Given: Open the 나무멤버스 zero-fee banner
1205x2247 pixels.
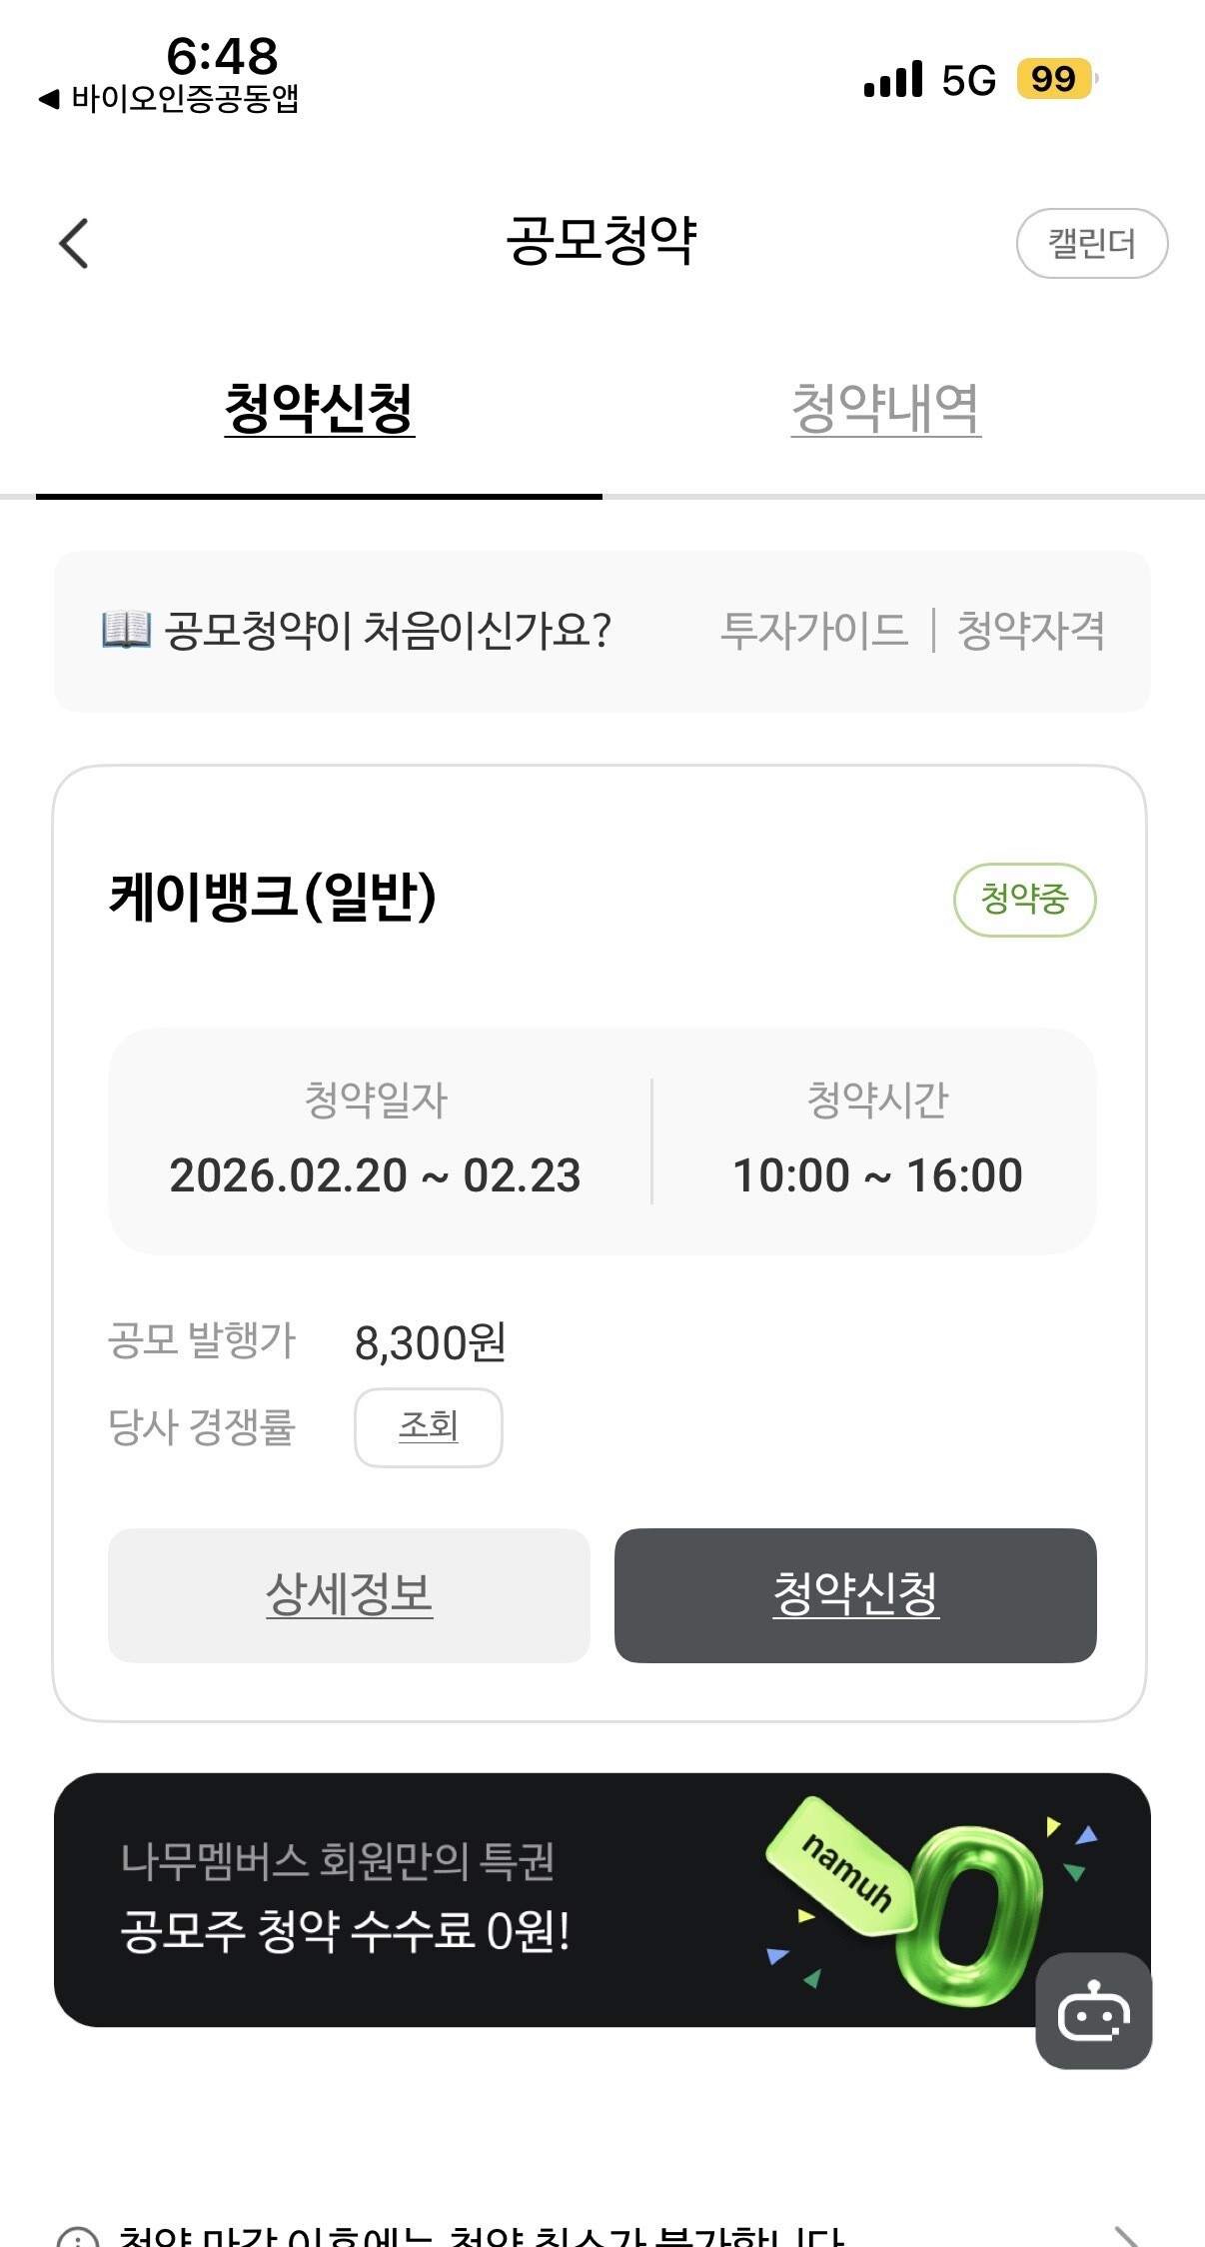Looking at the screenshot, I should [602, 1900].
